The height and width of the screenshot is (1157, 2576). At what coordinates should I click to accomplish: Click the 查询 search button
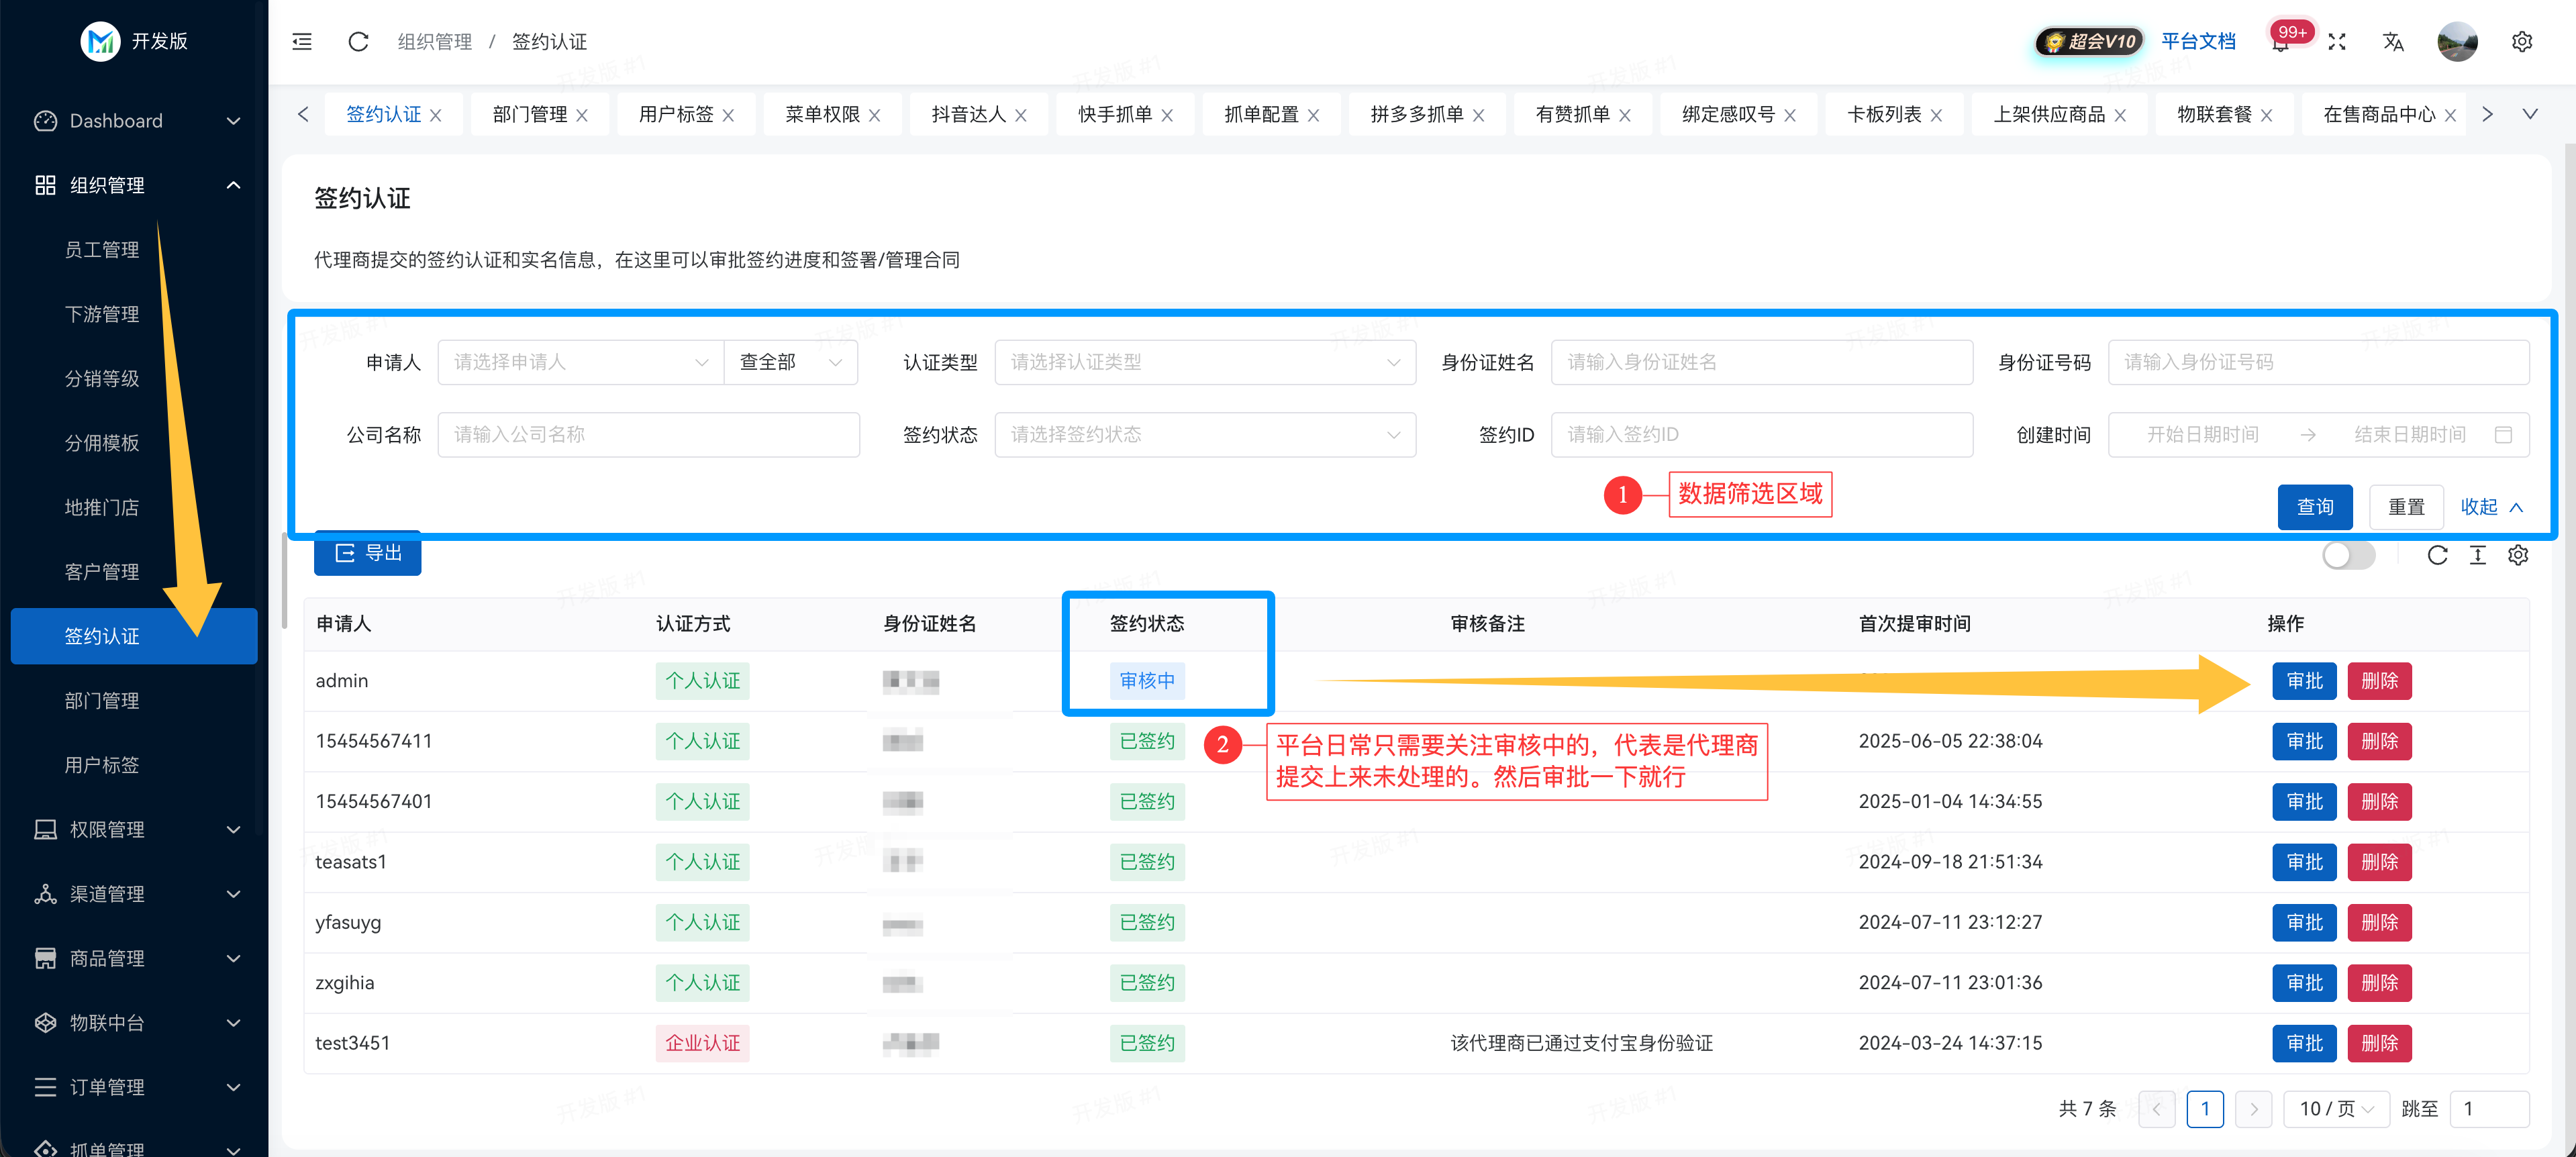click(2314, 507)
